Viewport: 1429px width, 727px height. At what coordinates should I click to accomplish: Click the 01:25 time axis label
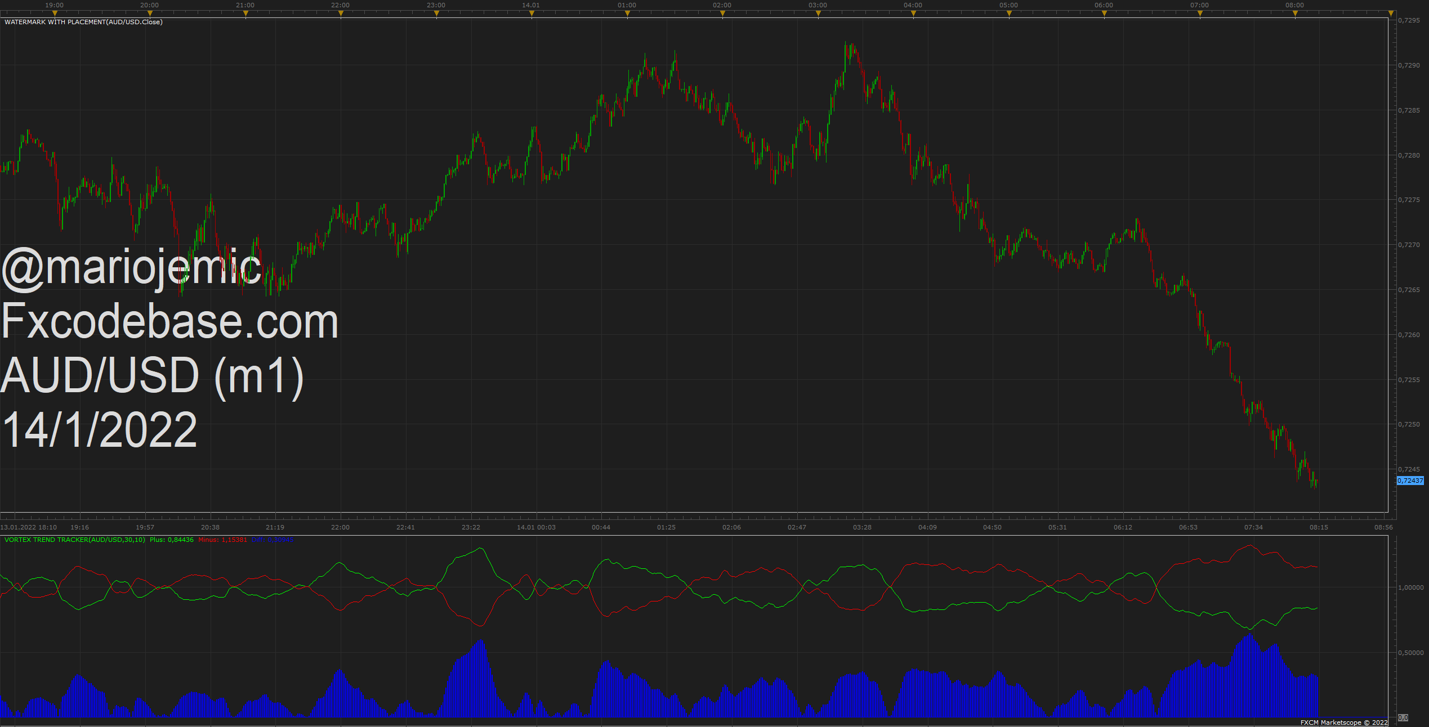pyautogui.click(x=667, y=527)
